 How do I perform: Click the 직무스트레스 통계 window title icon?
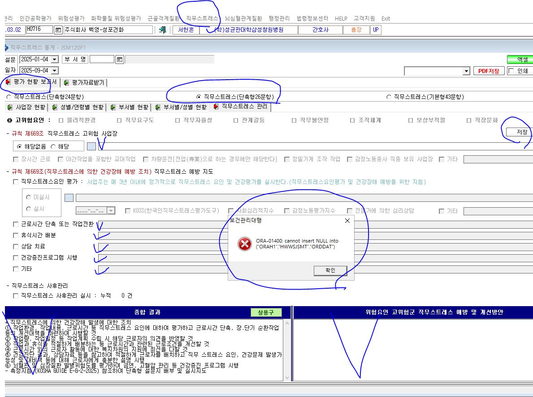tap(6, 48)
